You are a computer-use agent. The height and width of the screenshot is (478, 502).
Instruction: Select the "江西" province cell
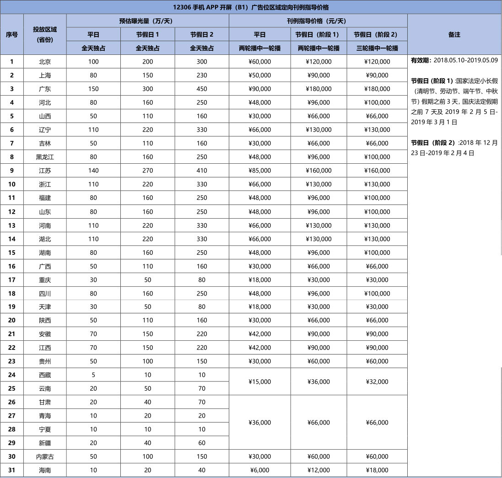pyautogui.click(x=45, y=348)
